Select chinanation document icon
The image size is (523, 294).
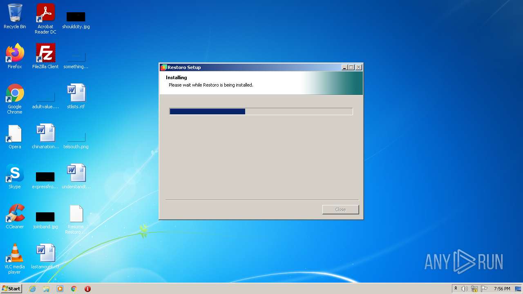(x=45, y=136)
